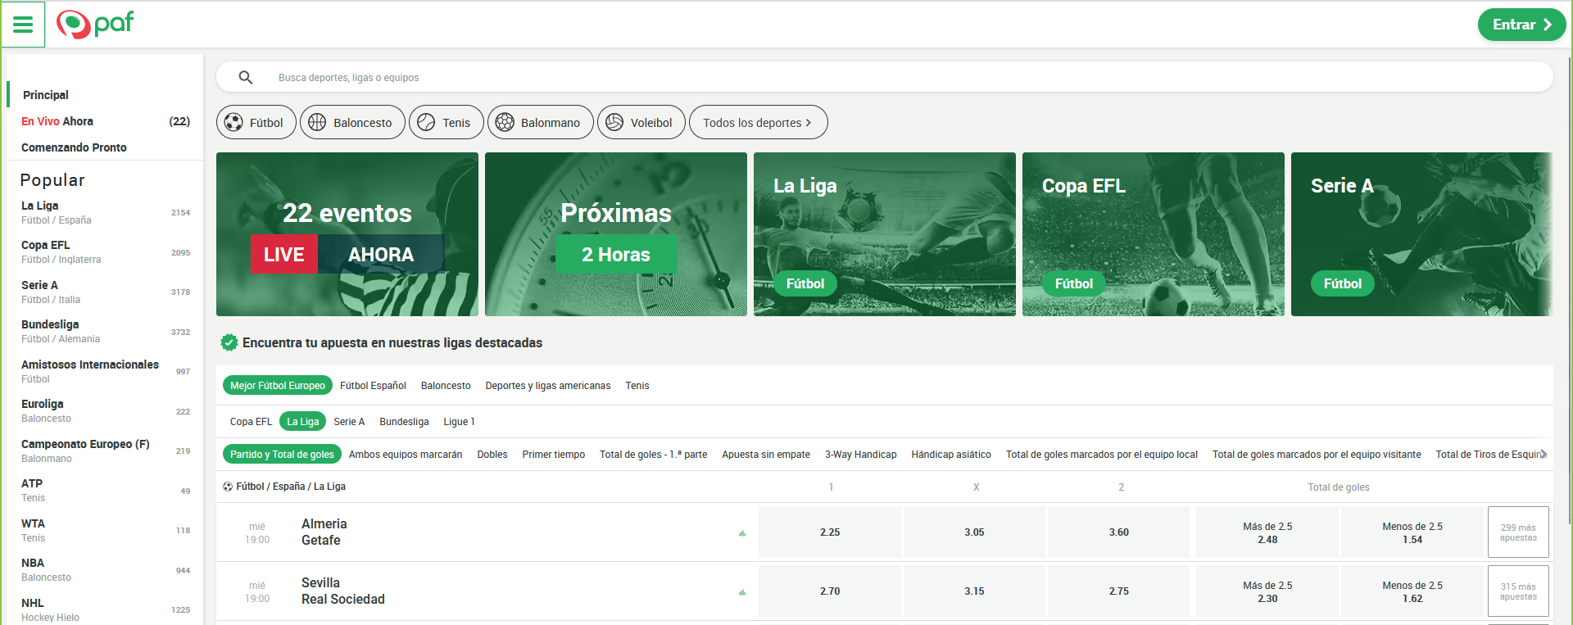Open Amistosos Internacionales in sidebar
This screenshot has height=625, width=1573.
pos(105,372)
